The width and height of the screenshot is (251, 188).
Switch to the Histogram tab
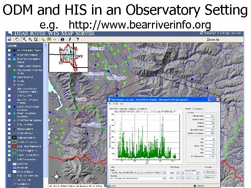[x=132, y=109]
